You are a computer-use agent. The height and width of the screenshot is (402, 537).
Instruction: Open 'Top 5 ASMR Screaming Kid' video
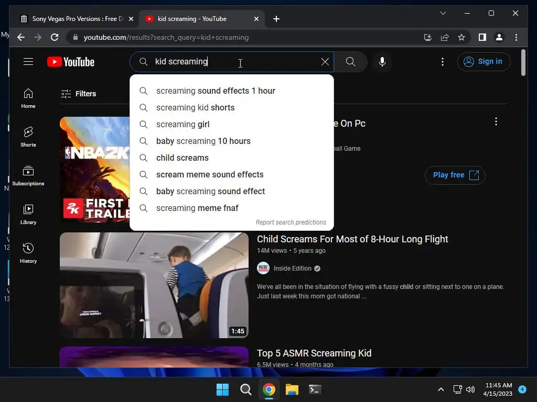314,353
